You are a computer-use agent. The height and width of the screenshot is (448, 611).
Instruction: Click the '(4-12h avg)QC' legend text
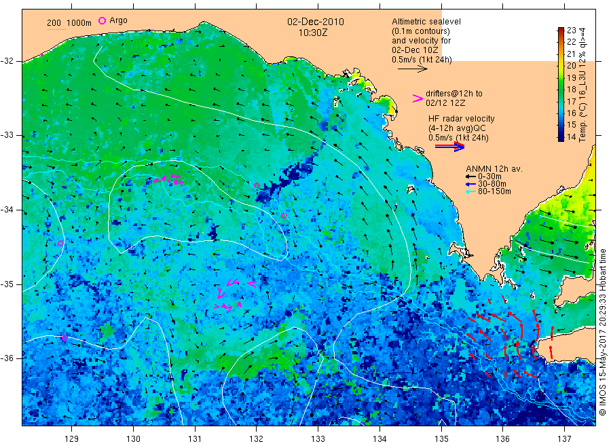tap(457, 128)
